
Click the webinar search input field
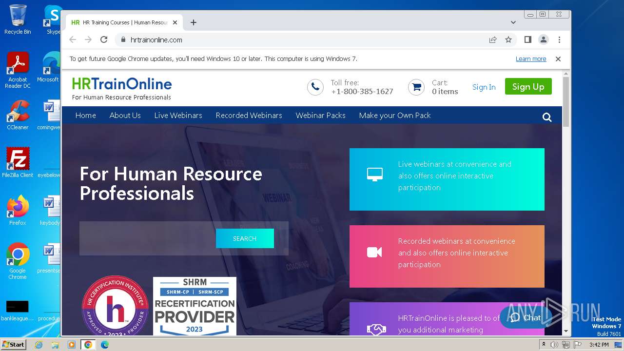point(148,238)
